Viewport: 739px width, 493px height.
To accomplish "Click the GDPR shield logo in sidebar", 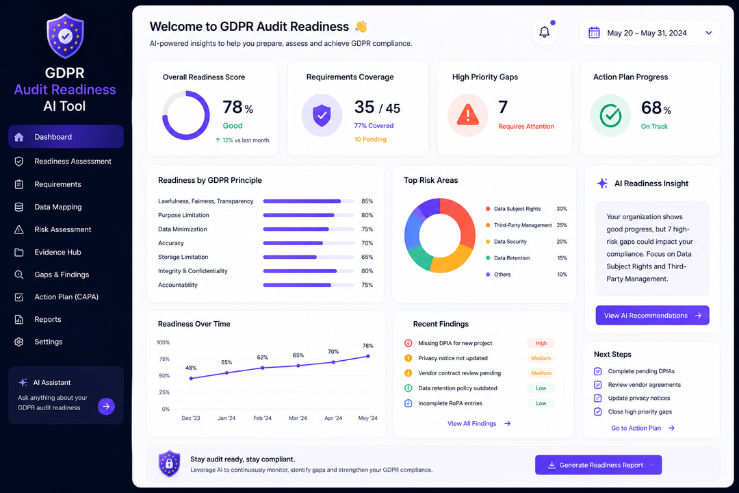I will pos(65,36).
